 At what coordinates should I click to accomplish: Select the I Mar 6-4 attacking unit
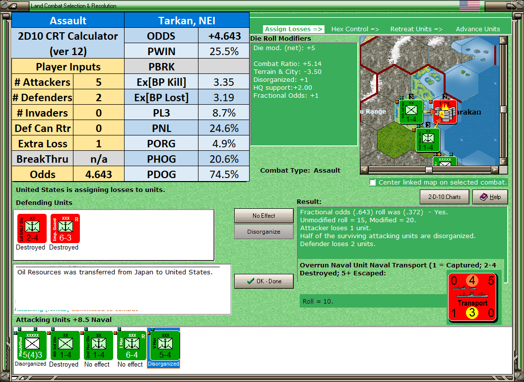131,346
